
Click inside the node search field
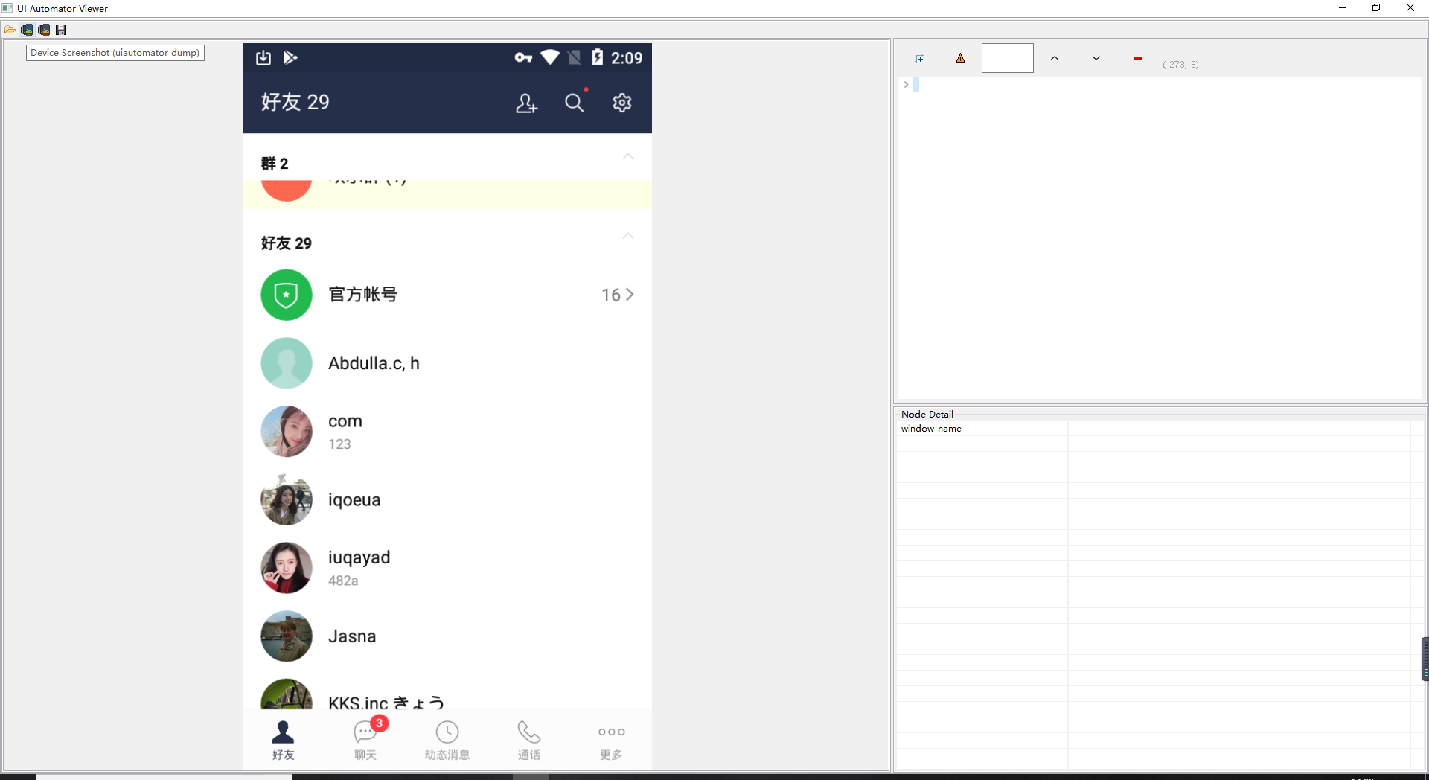pyautogui.click(x=1008, y=58)
